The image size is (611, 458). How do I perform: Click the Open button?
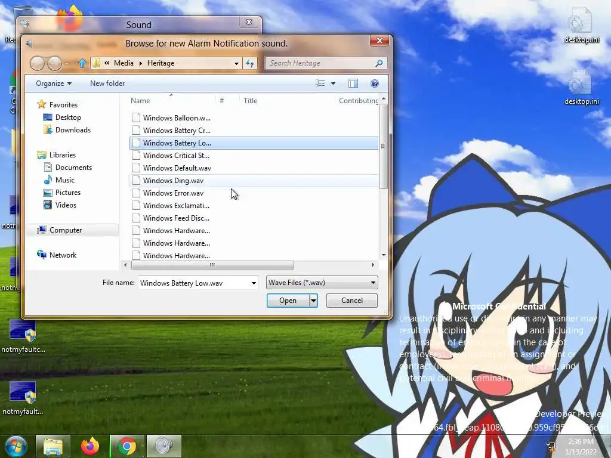(x=288, y=301)
